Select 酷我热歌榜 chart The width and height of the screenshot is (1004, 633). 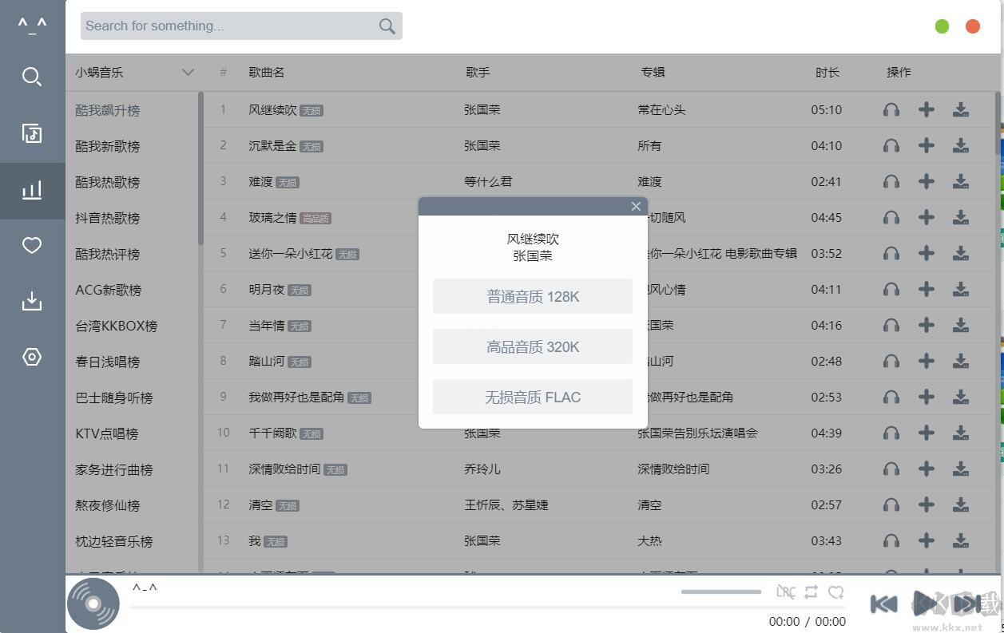(x=108, y=183)
